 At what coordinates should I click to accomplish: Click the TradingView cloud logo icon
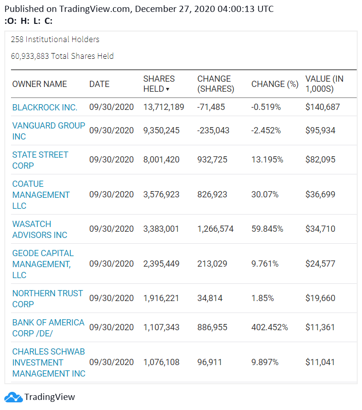(x=13, y=397)
